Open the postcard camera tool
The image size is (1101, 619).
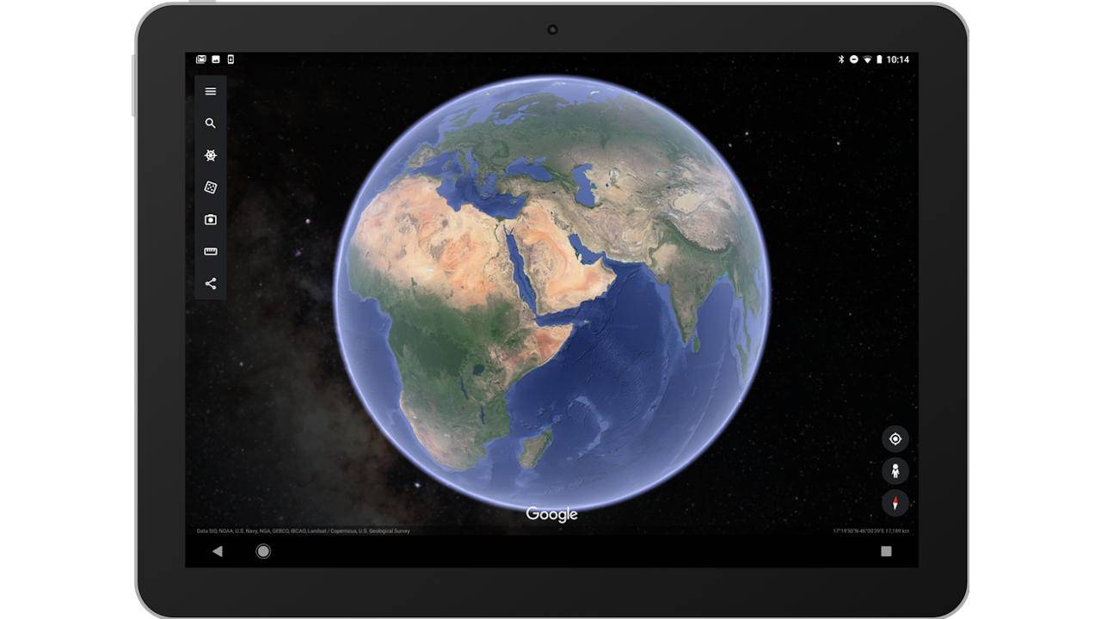pyautogui.click(x=211, y=220)
